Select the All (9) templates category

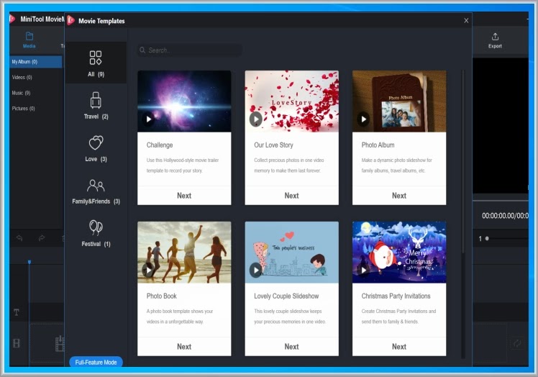96,63
